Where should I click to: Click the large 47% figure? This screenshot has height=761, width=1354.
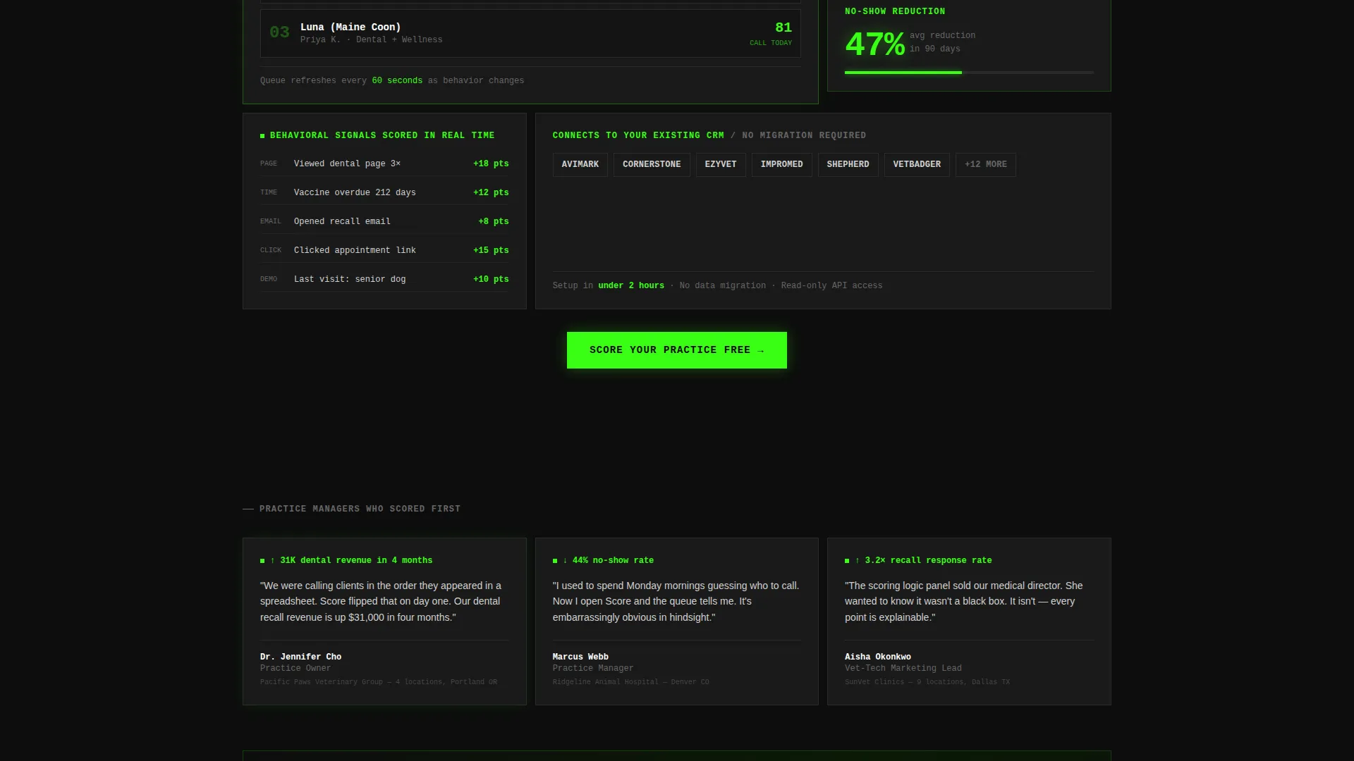click(x=874, y=44)
